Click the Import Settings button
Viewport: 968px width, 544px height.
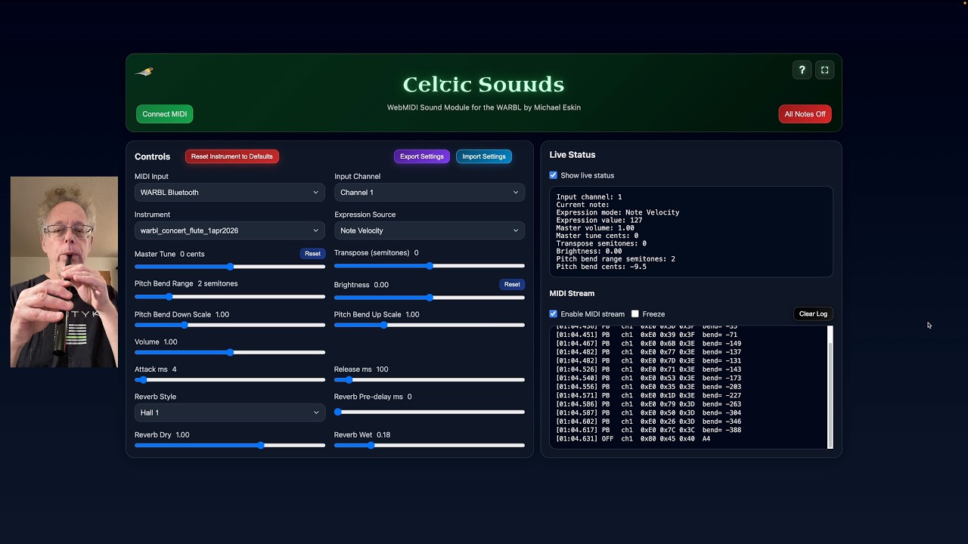(x=483, y=156)
